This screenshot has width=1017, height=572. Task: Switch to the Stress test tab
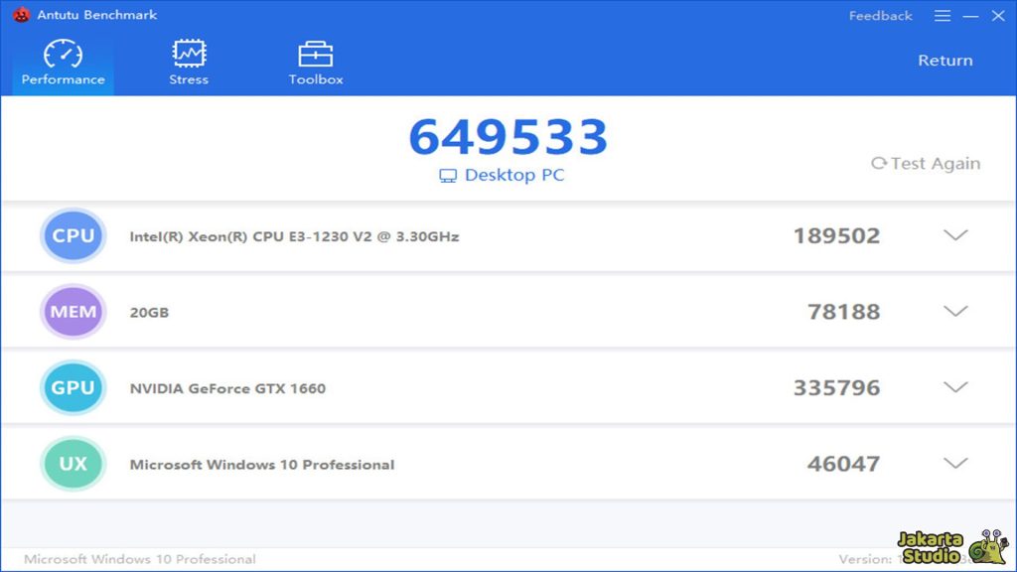point(189,64)
